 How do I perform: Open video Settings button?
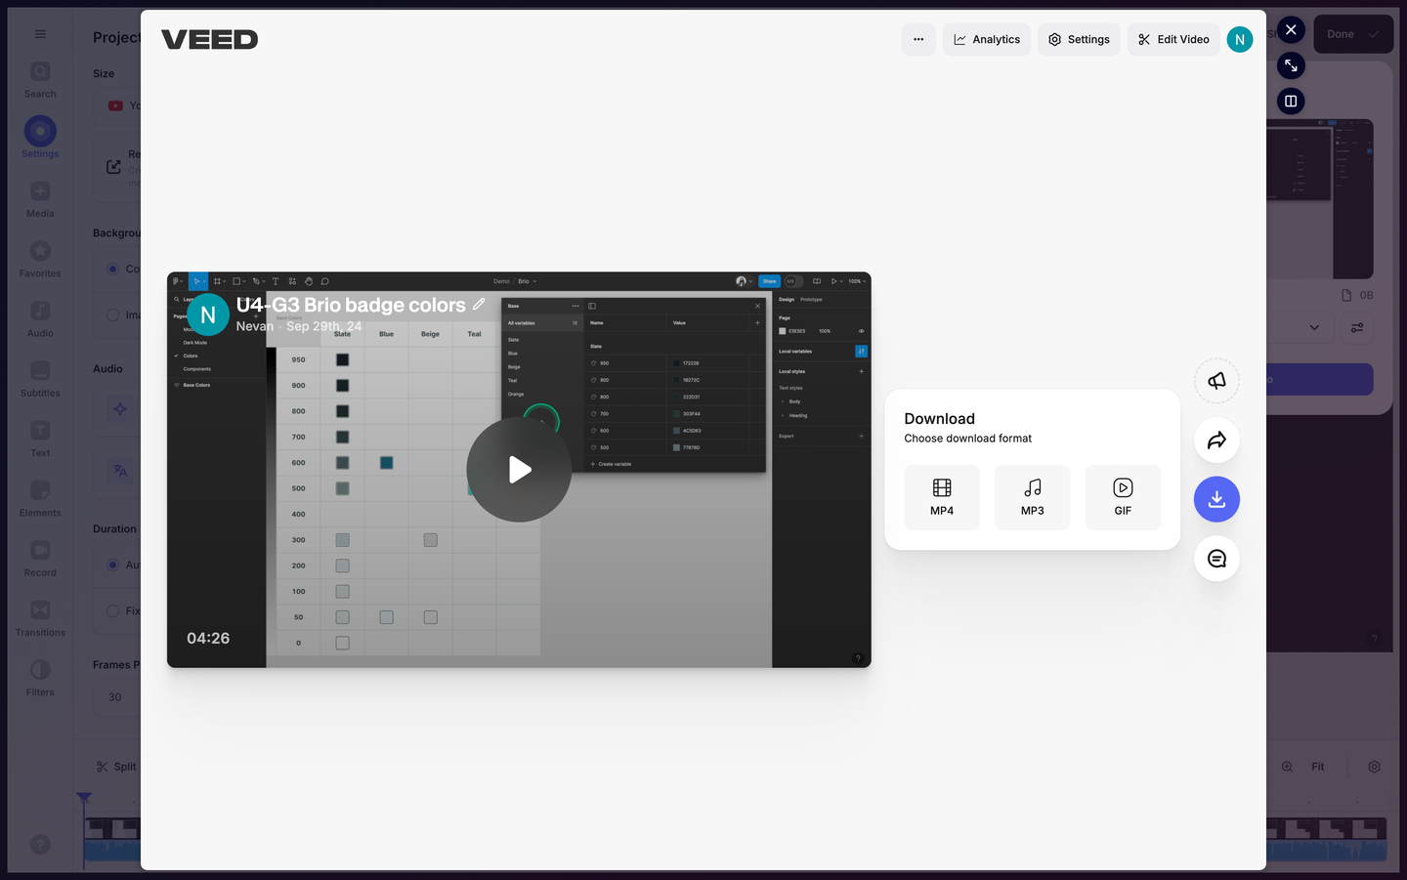coord(1079,40)
